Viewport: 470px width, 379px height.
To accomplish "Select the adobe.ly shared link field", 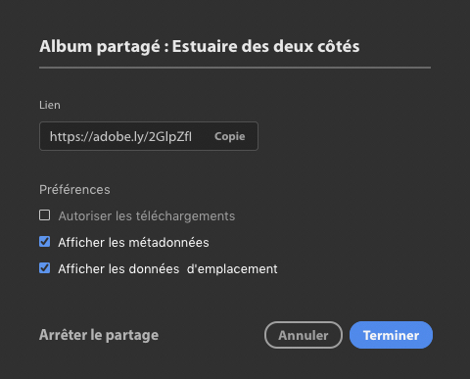I will 149,136.
